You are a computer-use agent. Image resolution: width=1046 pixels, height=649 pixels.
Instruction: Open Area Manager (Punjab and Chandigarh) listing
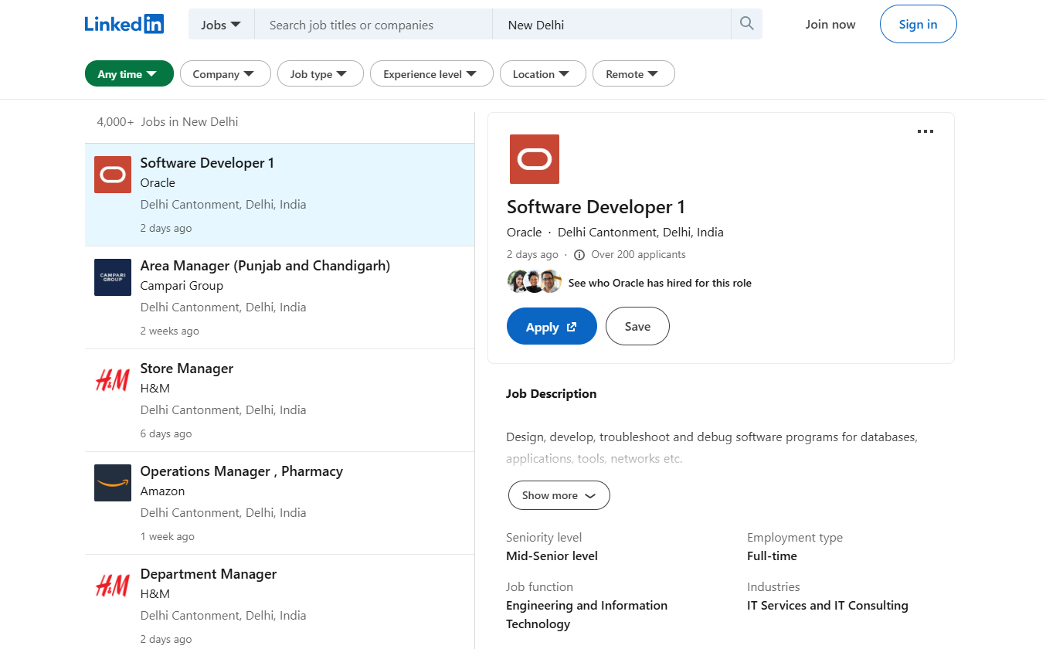pyautogui.click(x=280, y=297)
